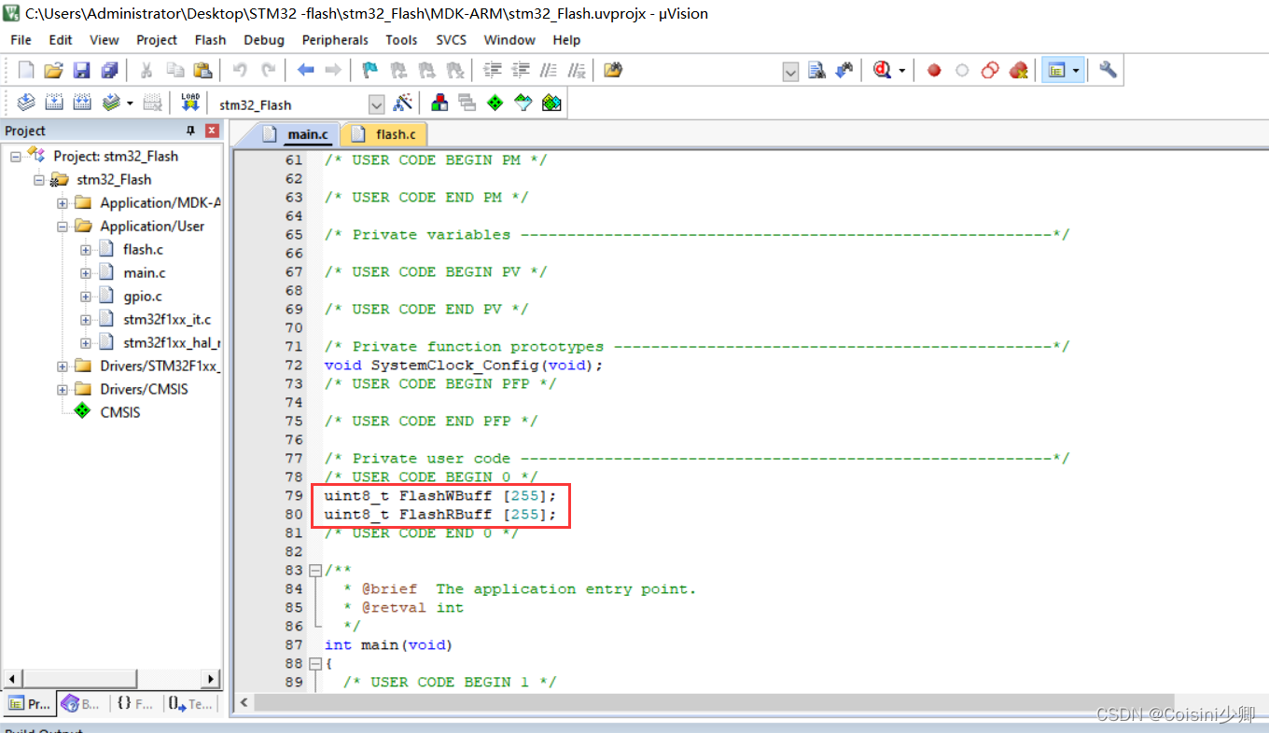This screenshot has height=733, width=1269.
Task: Open window layout dropdown arrow
Action: (x=1076, y=71)
